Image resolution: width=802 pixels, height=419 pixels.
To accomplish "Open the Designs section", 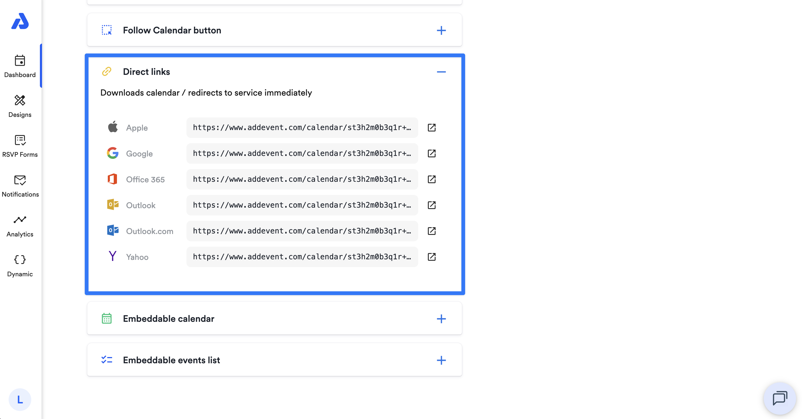I will 20,106.
